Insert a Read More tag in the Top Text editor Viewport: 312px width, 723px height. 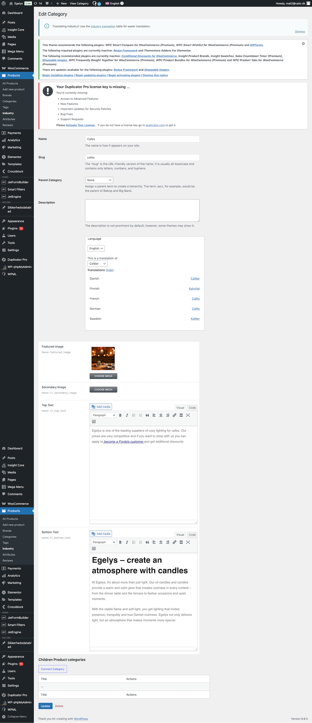(181, 415)
